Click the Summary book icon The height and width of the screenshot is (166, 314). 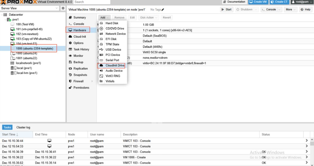click(x=70, y=17)
